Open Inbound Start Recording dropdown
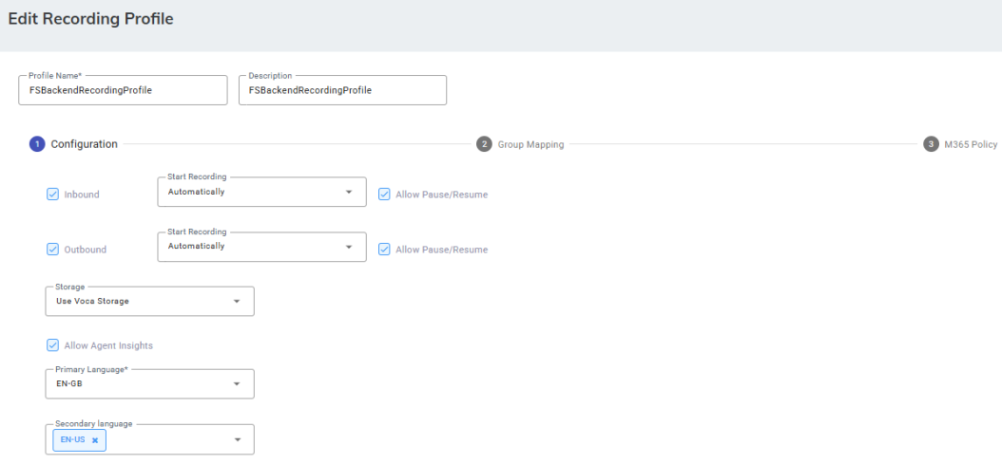This screenshot has height=464, width=1002. tap(261, 192)
